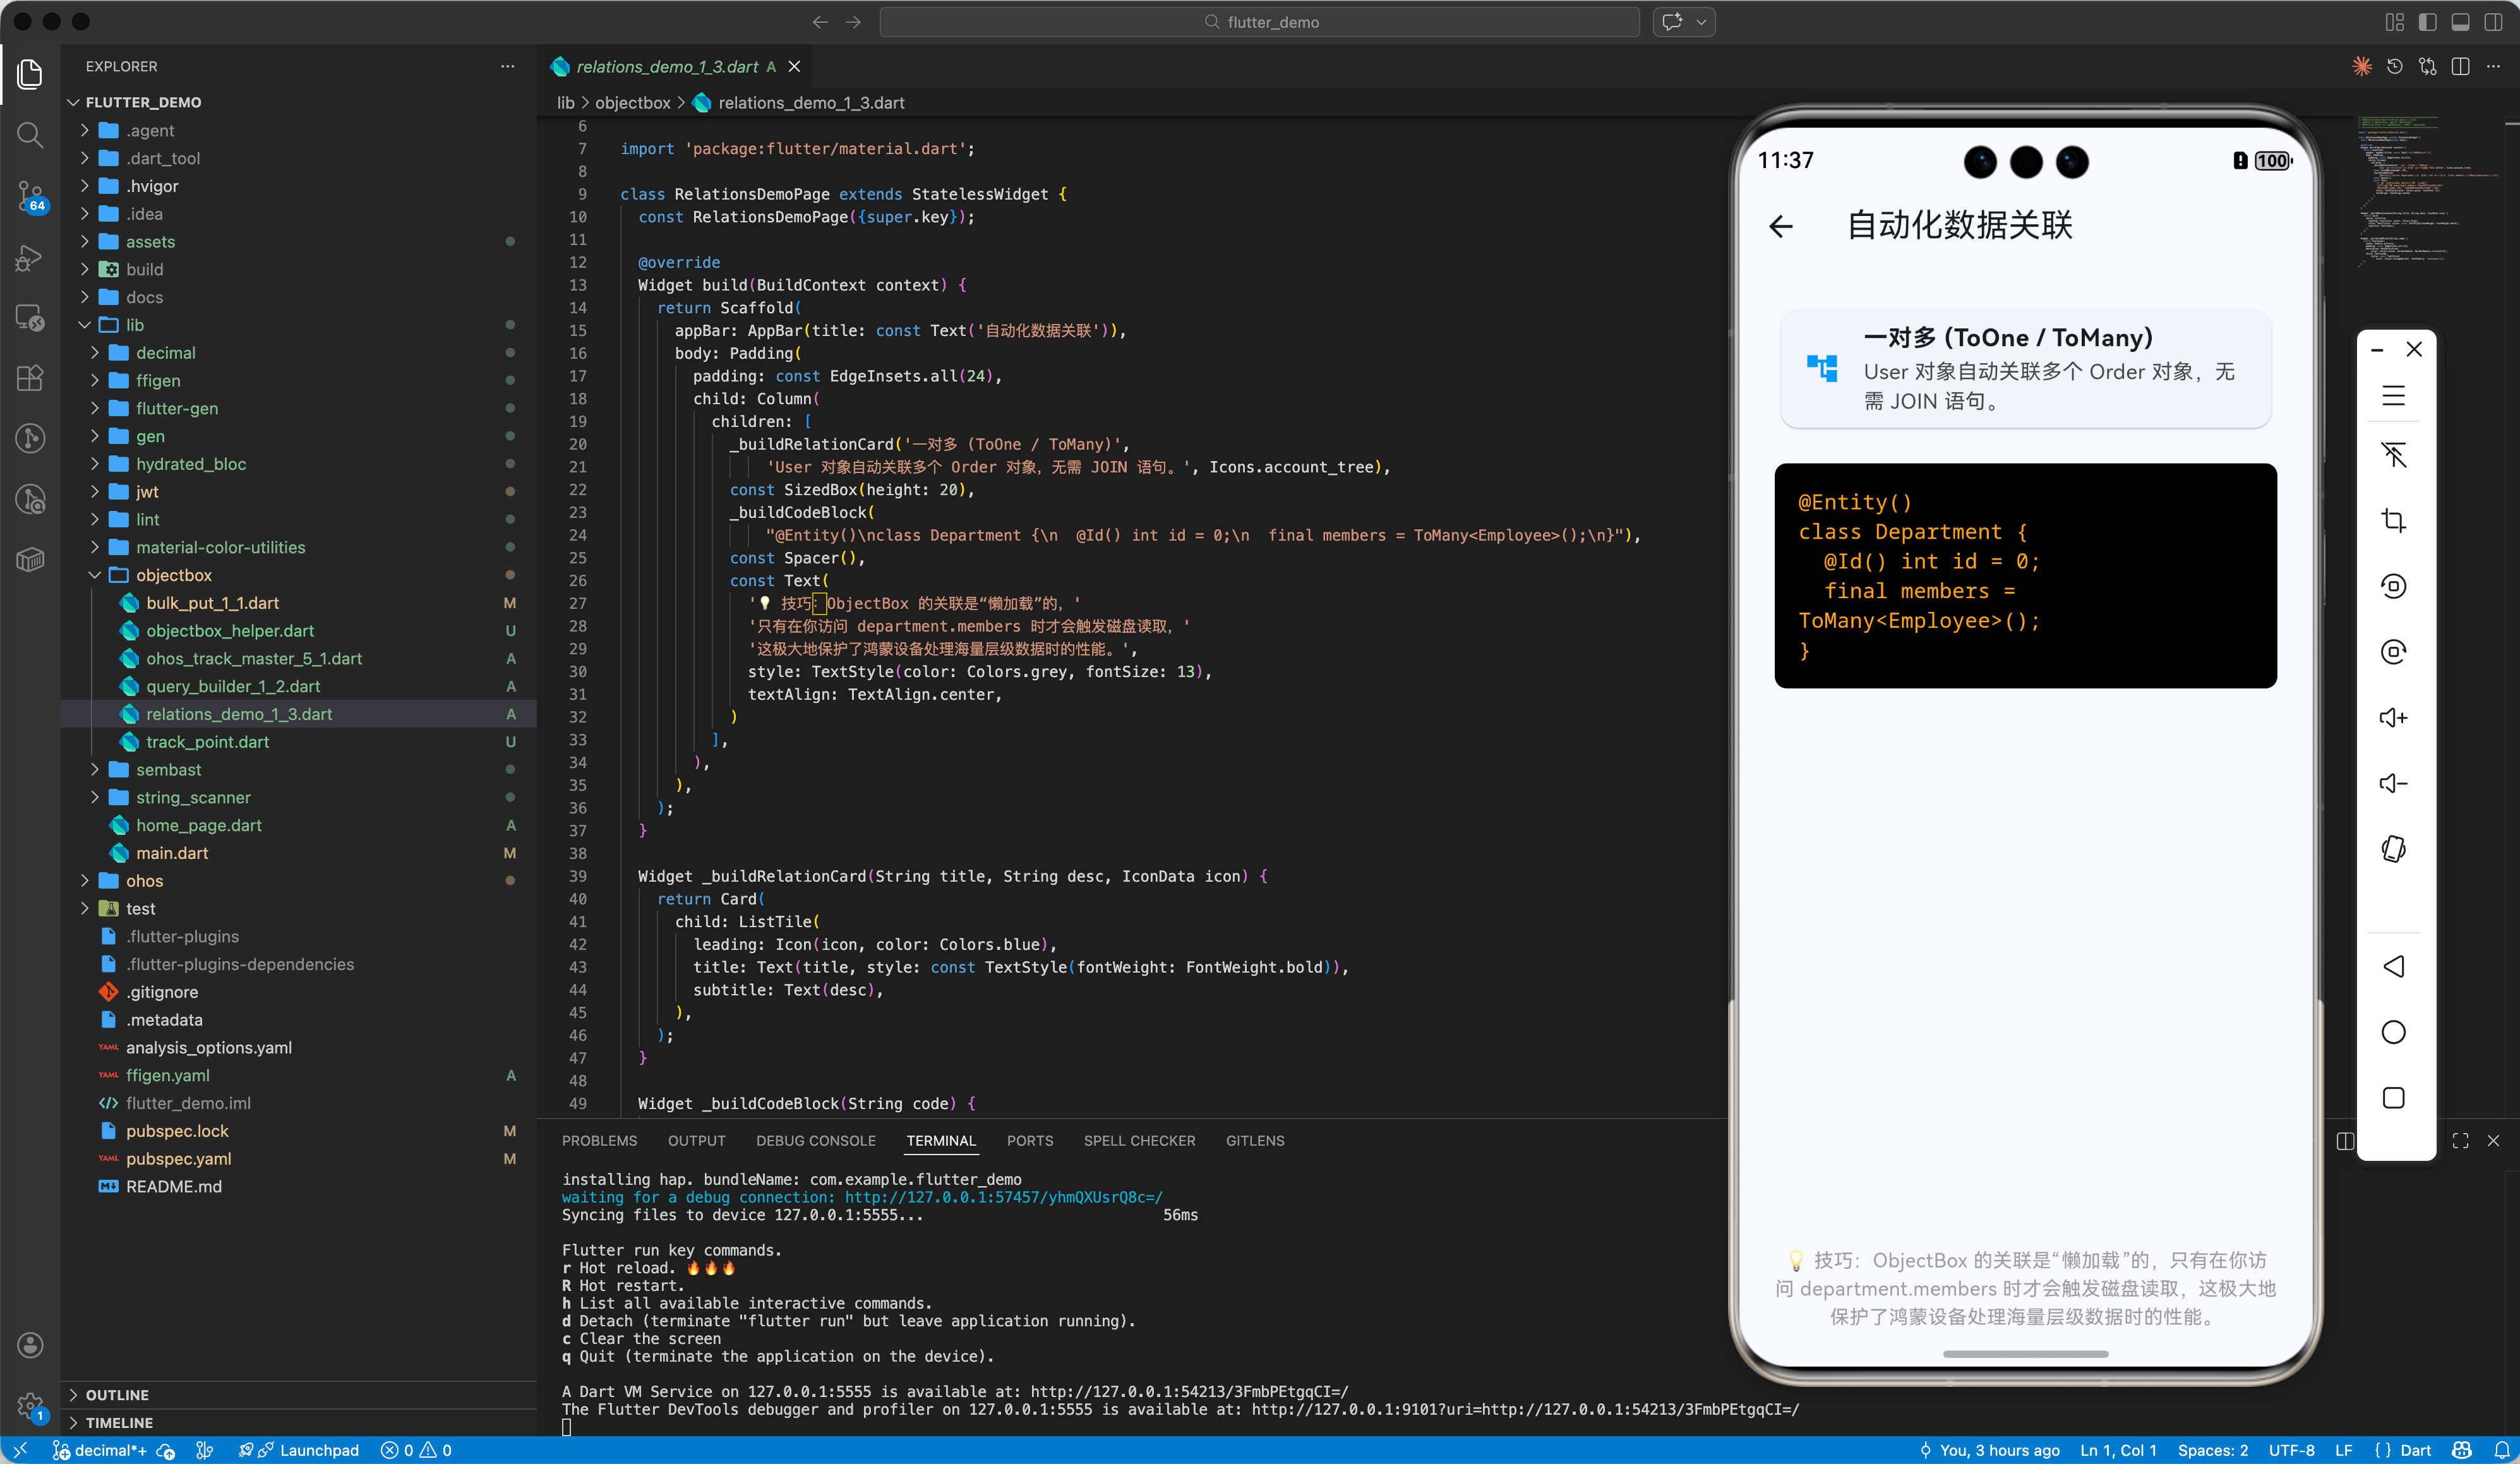Open the Search view in activity bar

(30, 134)
